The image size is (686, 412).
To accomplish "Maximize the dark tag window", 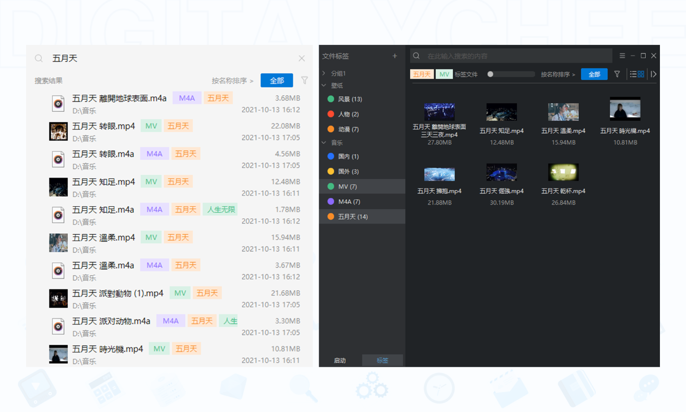I will coord(643,56).
